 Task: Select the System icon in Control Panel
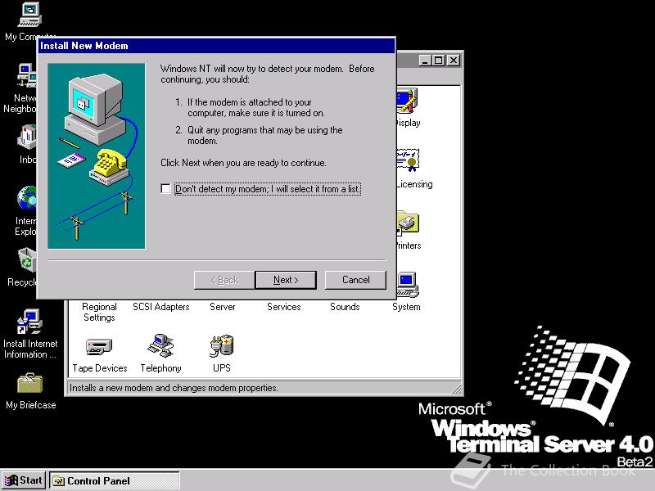[x=407, y=285]
